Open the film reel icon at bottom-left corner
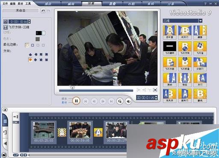 coord(5,155)
